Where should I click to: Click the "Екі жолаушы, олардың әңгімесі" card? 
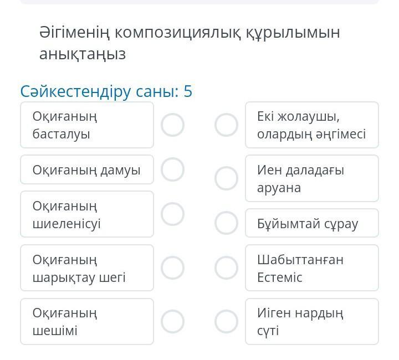coord(311,125)
